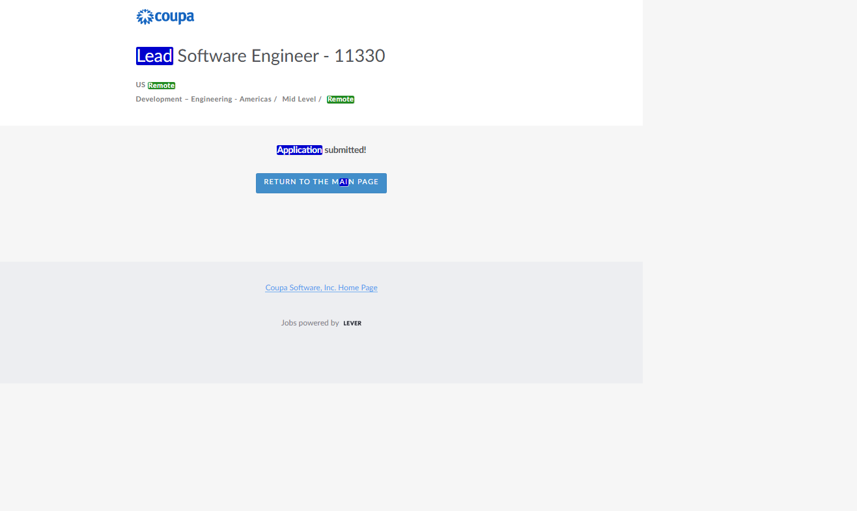The height and width of the screenshot is (511, 857).
Task: Click the green Remote tag after Mid Level
Action: (x=341, y=100)
